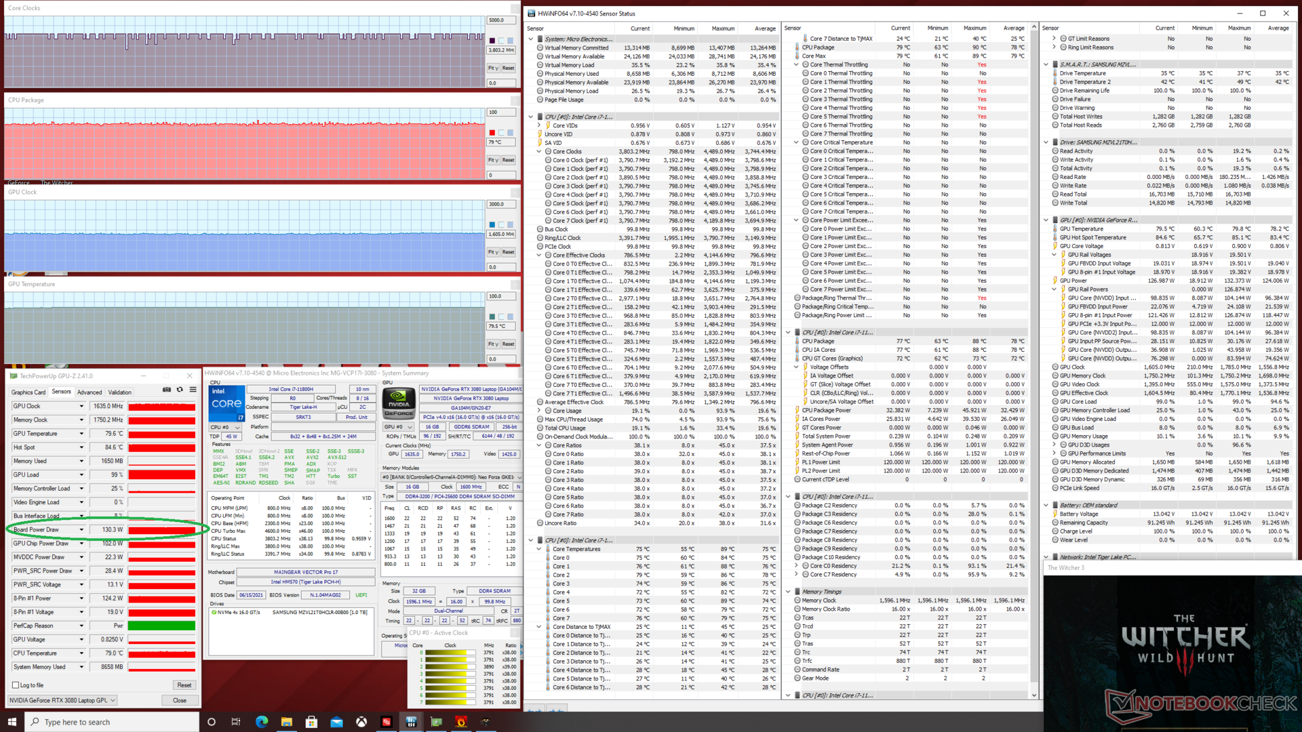Click the Core Clocks graph maximum value field
Viewport: 1302px width, 732px height.
tap(501, 20)
